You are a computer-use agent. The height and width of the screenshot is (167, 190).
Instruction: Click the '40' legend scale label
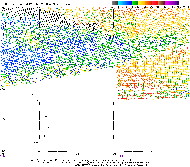click(x=165, y=7)
